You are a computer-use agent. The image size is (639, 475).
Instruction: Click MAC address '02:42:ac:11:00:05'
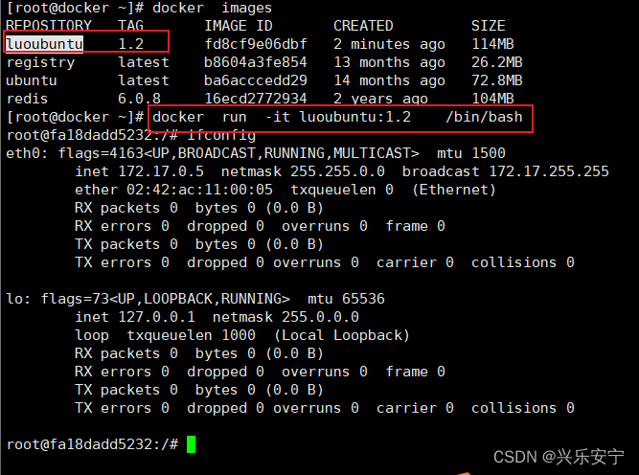tap(199, 190)
